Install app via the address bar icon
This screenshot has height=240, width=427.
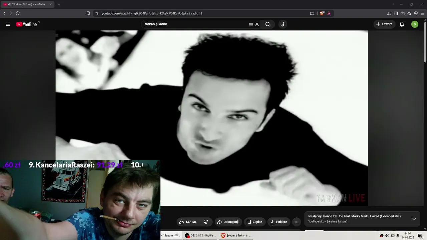pyautogui.click(x=312, y=13)
